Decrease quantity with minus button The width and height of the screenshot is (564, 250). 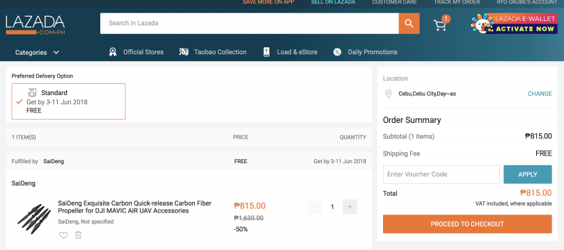click(315, 207)
